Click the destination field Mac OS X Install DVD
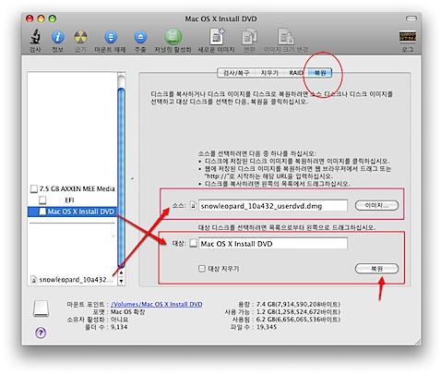 point(273,244)
